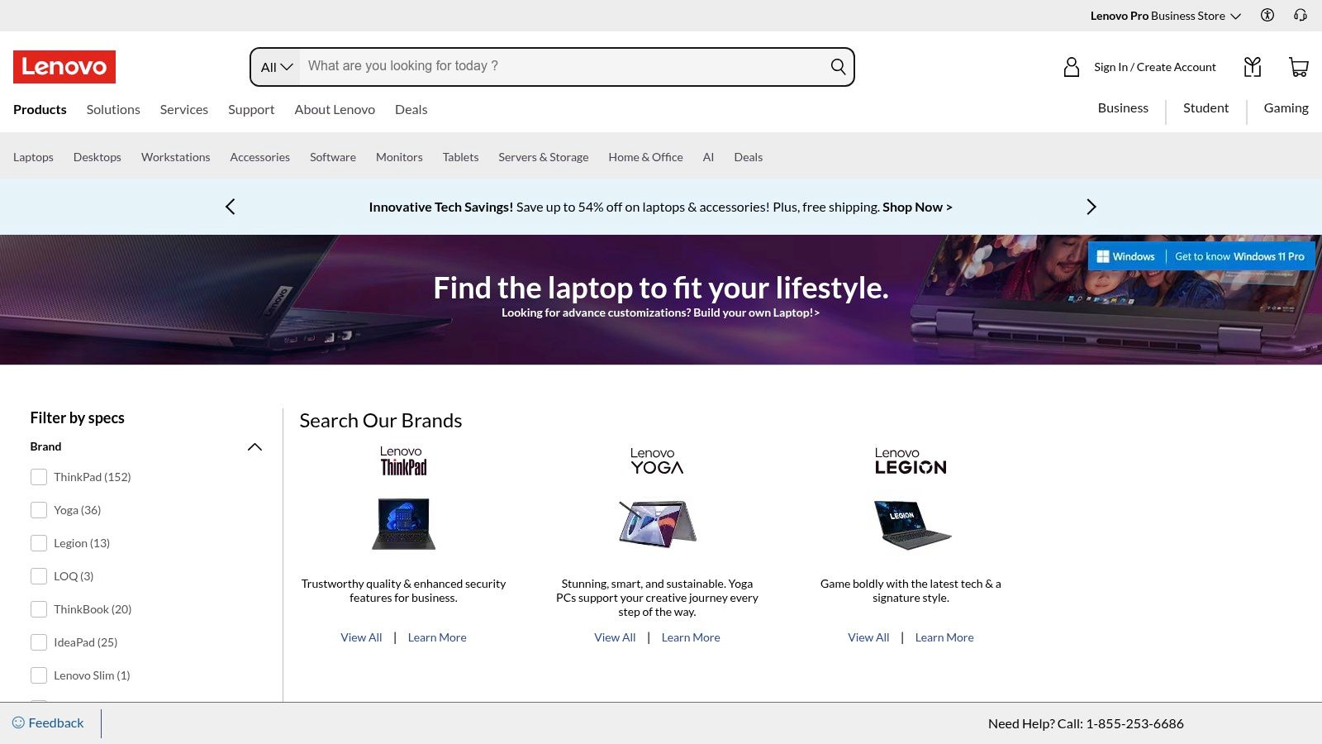The width and height of the screenshot is (1322, 744).
Task: Open the Products menu
Action: (40, 109)
